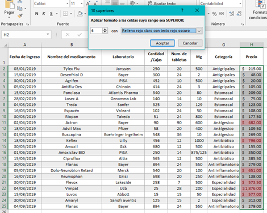This screenshot has height=213, width=267.
Task: Open the fill color dropdown arrow
Action: pyautogui.click(x=85, y=14)
